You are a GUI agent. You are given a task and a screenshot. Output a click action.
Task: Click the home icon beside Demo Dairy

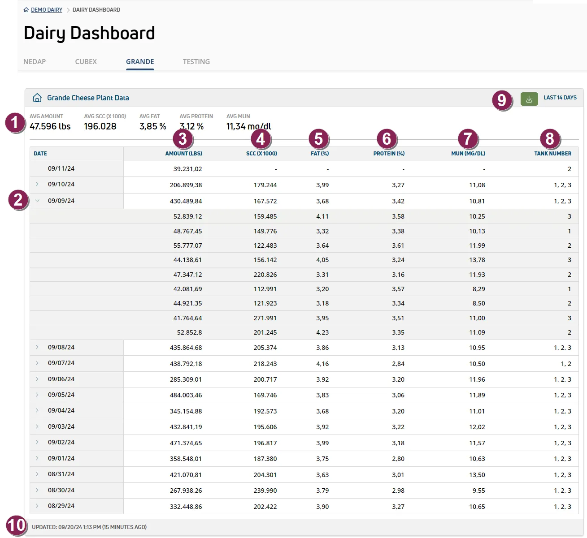[26, 10]
